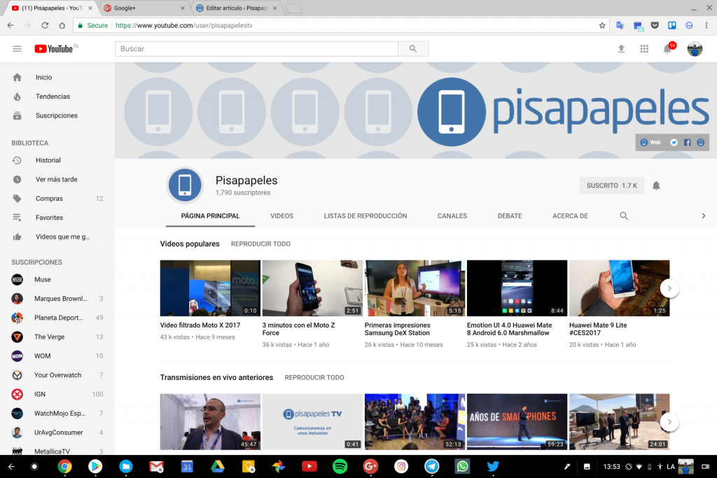Go to Inicio in sidebar
This screenshot has width=717, height=478.
(x=57, y=77)
